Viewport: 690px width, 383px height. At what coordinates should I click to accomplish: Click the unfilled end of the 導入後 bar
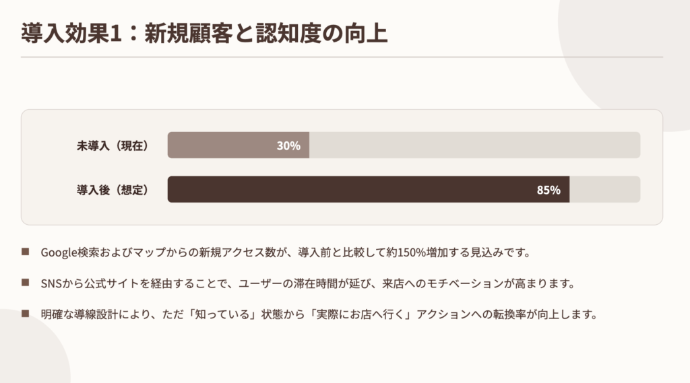[604, 190]
